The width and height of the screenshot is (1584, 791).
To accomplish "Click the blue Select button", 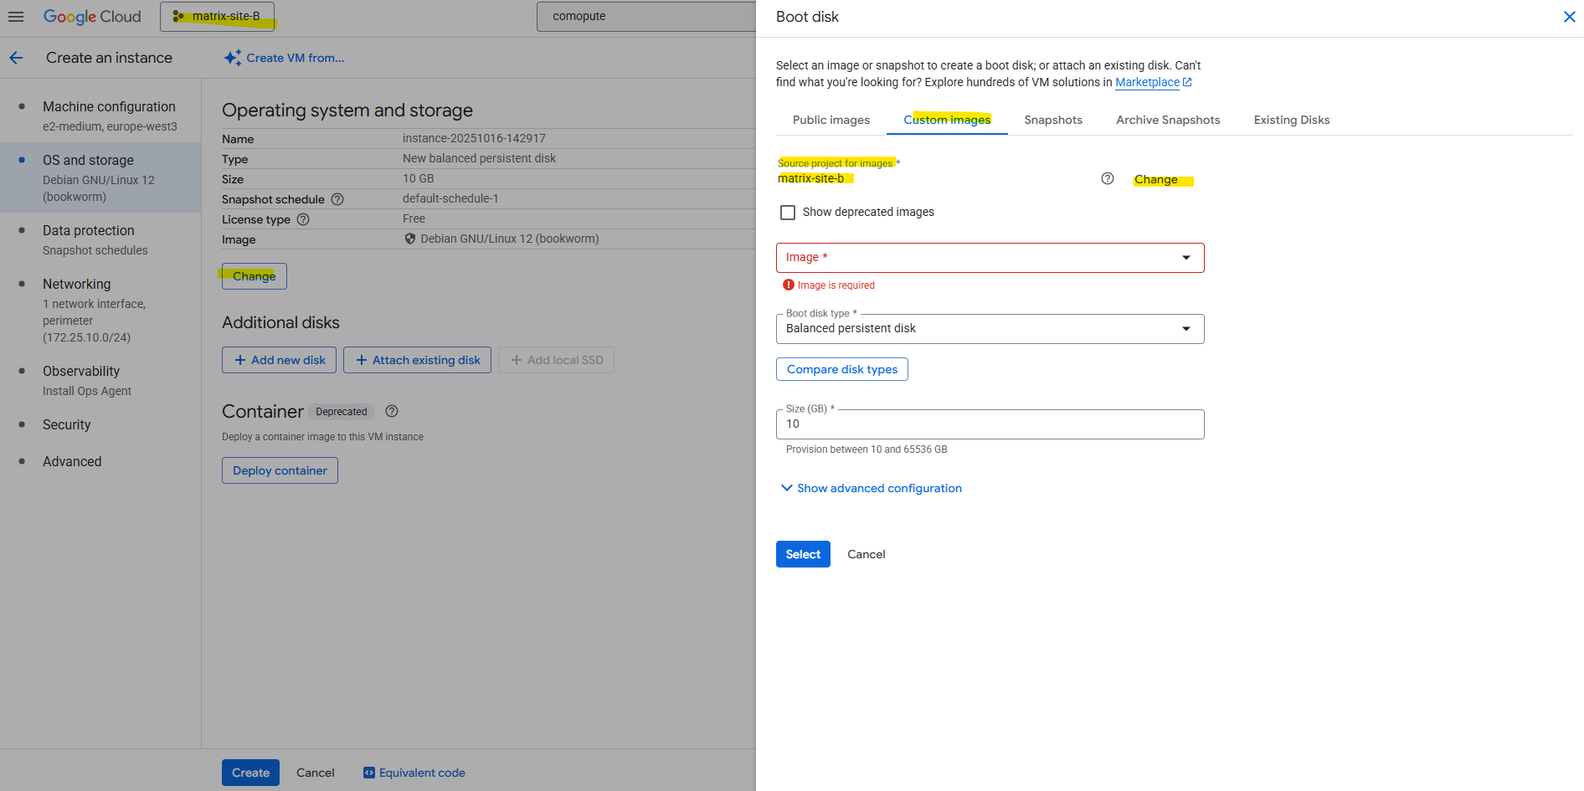I will (802, 554).
